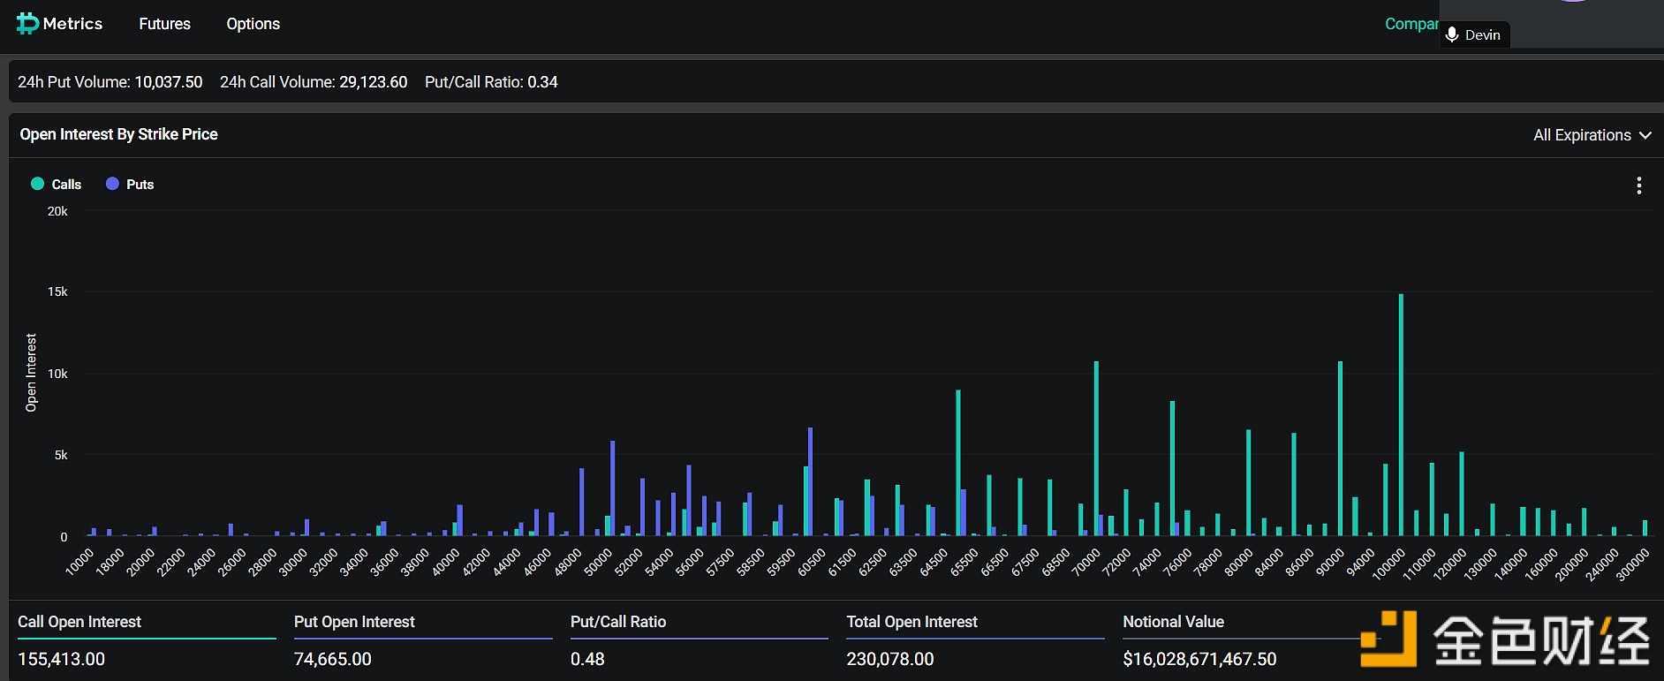Click the value 155,413.00
Screen dimensions: 1664x681
(x=62, y=659)
